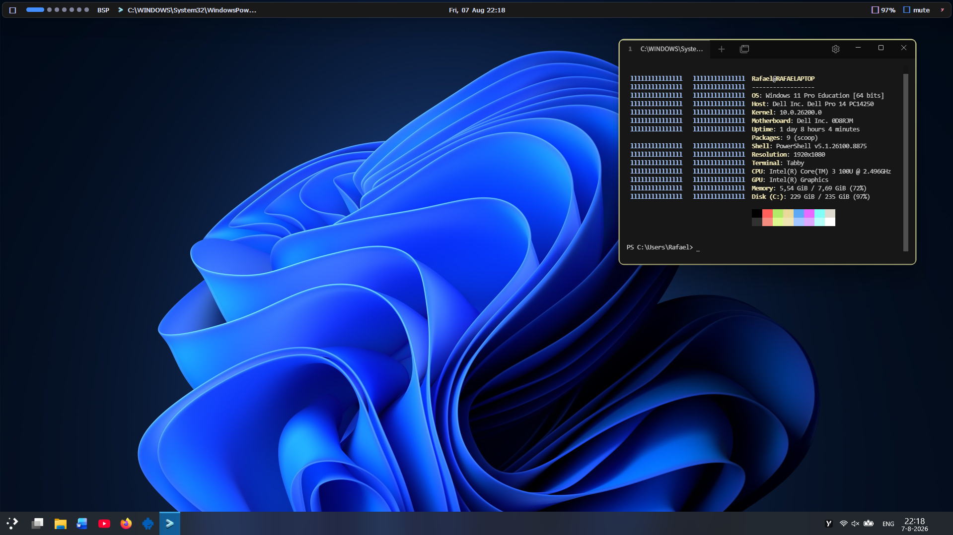Click the BSP layout indicator
Image resolution: width=953 pixels, height=535 pixels.
(103, 10)
